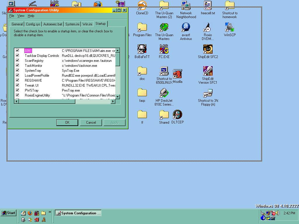Screen dimensions: 299x224
Task: Click the startup list scroll-up arrow
Action: point(118,50)
